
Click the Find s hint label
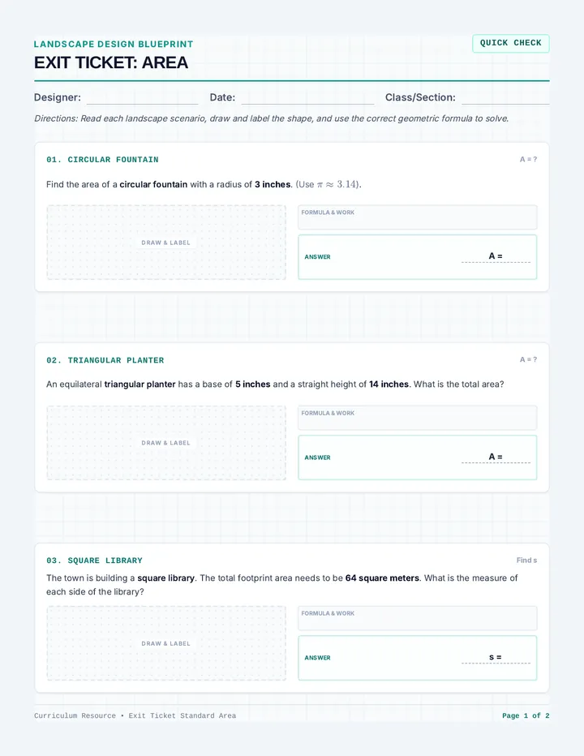(526, 561)
